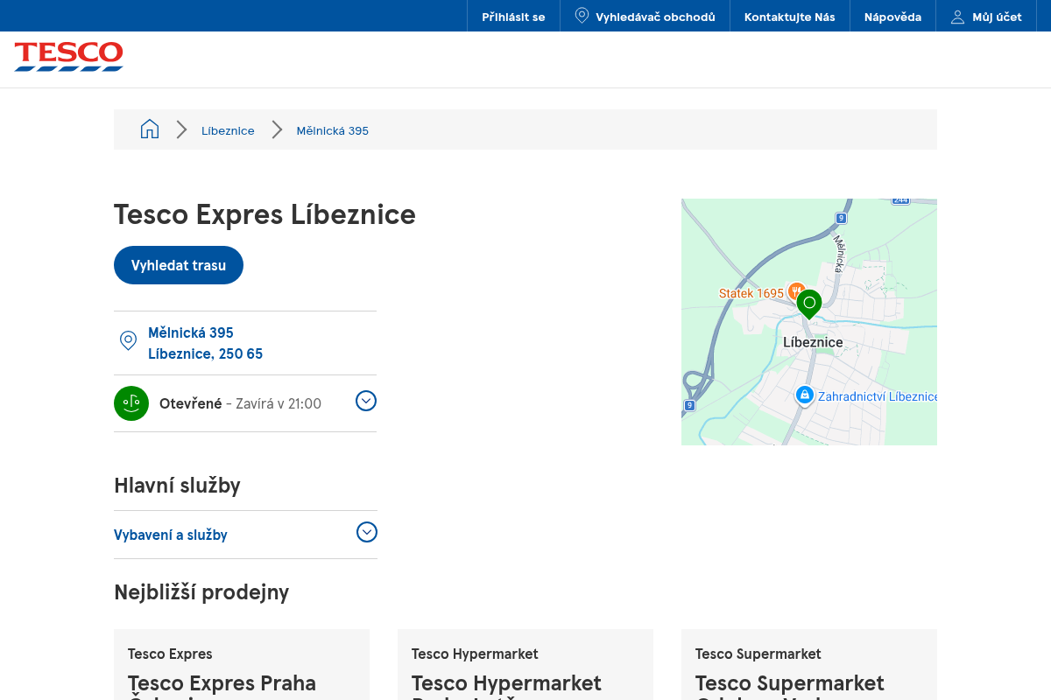The image size is (1051, 700).
Task: Click map pin icon in Vyhledávač obchodů
Action: pyautogui.click(x=582, y=16)
